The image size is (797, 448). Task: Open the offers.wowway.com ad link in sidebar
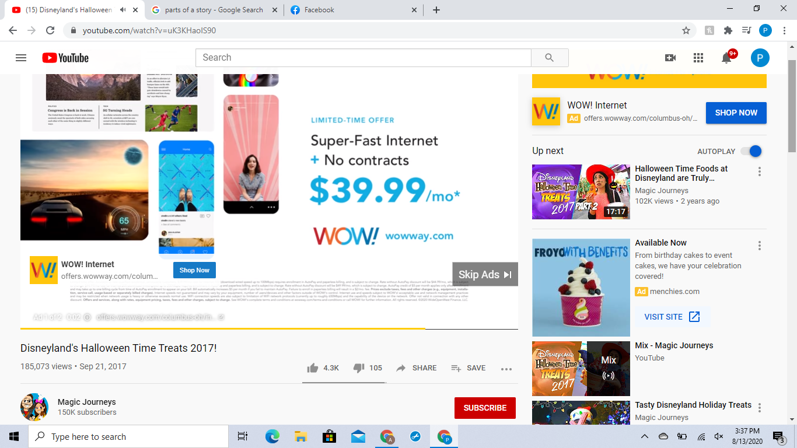(641, 118)
